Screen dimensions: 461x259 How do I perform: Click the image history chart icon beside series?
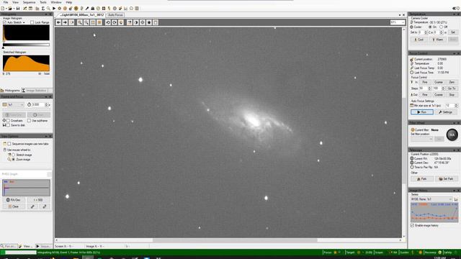456,199
